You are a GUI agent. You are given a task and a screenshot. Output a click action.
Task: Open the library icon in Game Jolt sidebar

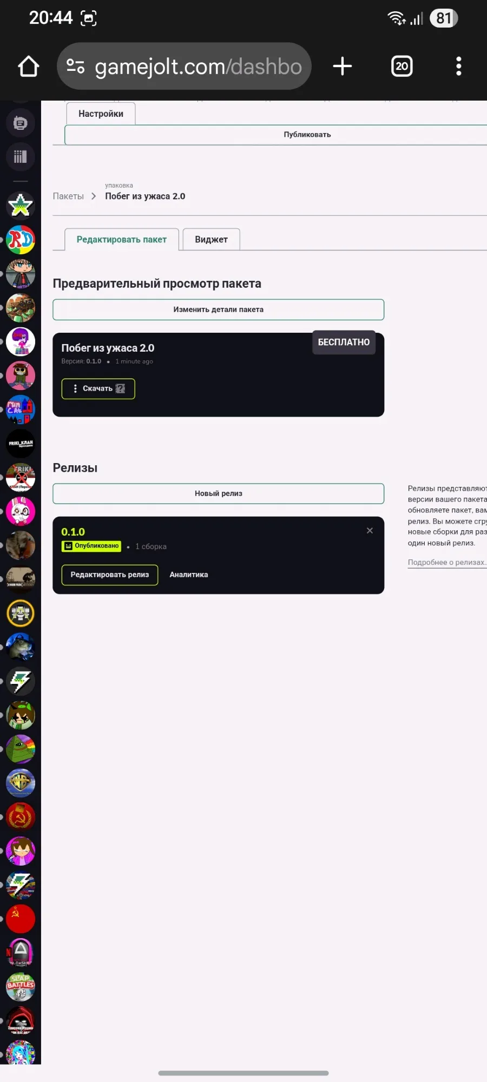tap(20, 157)
